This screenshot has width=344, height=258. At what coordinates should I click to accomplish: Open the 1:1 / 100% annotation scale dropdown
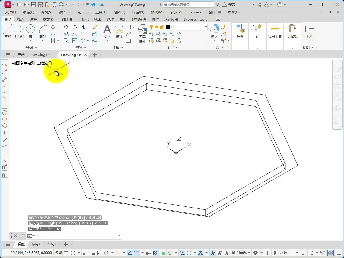241,253
